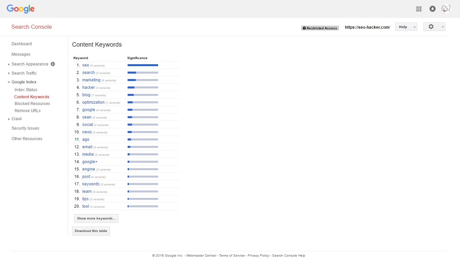Click the settings gear icon
This screenshot has width=460, height=259.
click(431, 27)
